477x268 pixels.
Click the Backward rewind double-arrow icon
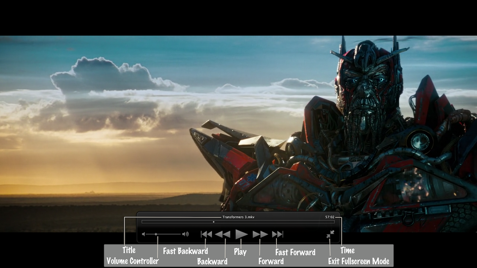pos(222,234)
